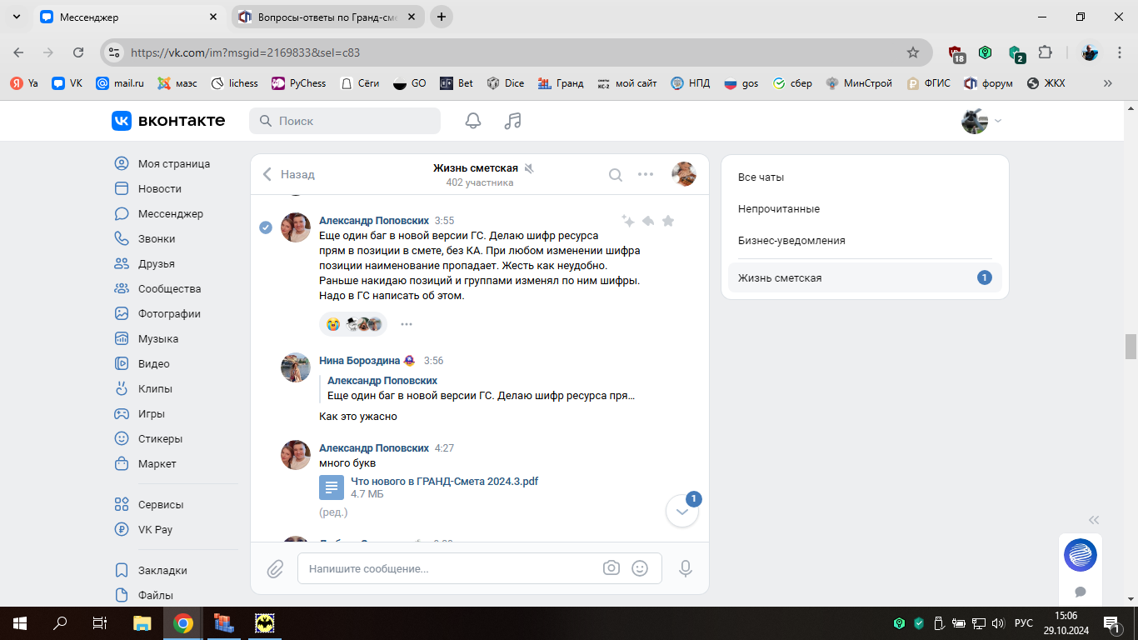Open Файлы in the sidebar
This screenshot has height=640, width=1138.
(144, 596)
